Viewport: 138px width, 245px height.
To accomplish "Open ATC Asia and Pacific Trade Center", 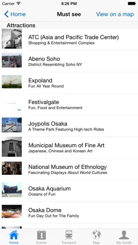I will pyautogui.click(x=69, y=39).
